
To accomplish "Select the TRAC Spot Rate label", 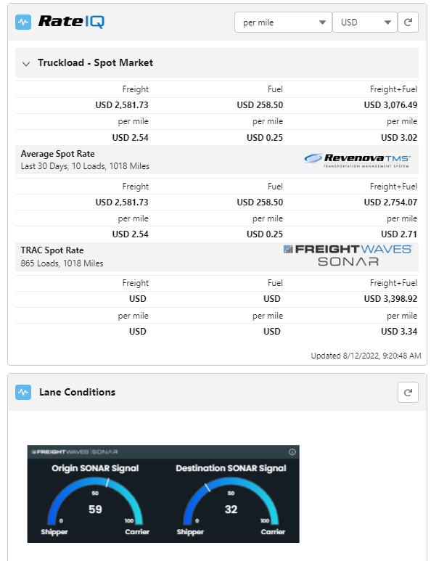I will (52, 250).
